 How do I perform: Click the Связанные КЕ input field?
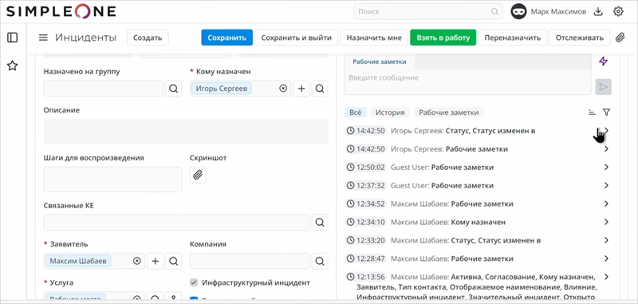point(176,222)
